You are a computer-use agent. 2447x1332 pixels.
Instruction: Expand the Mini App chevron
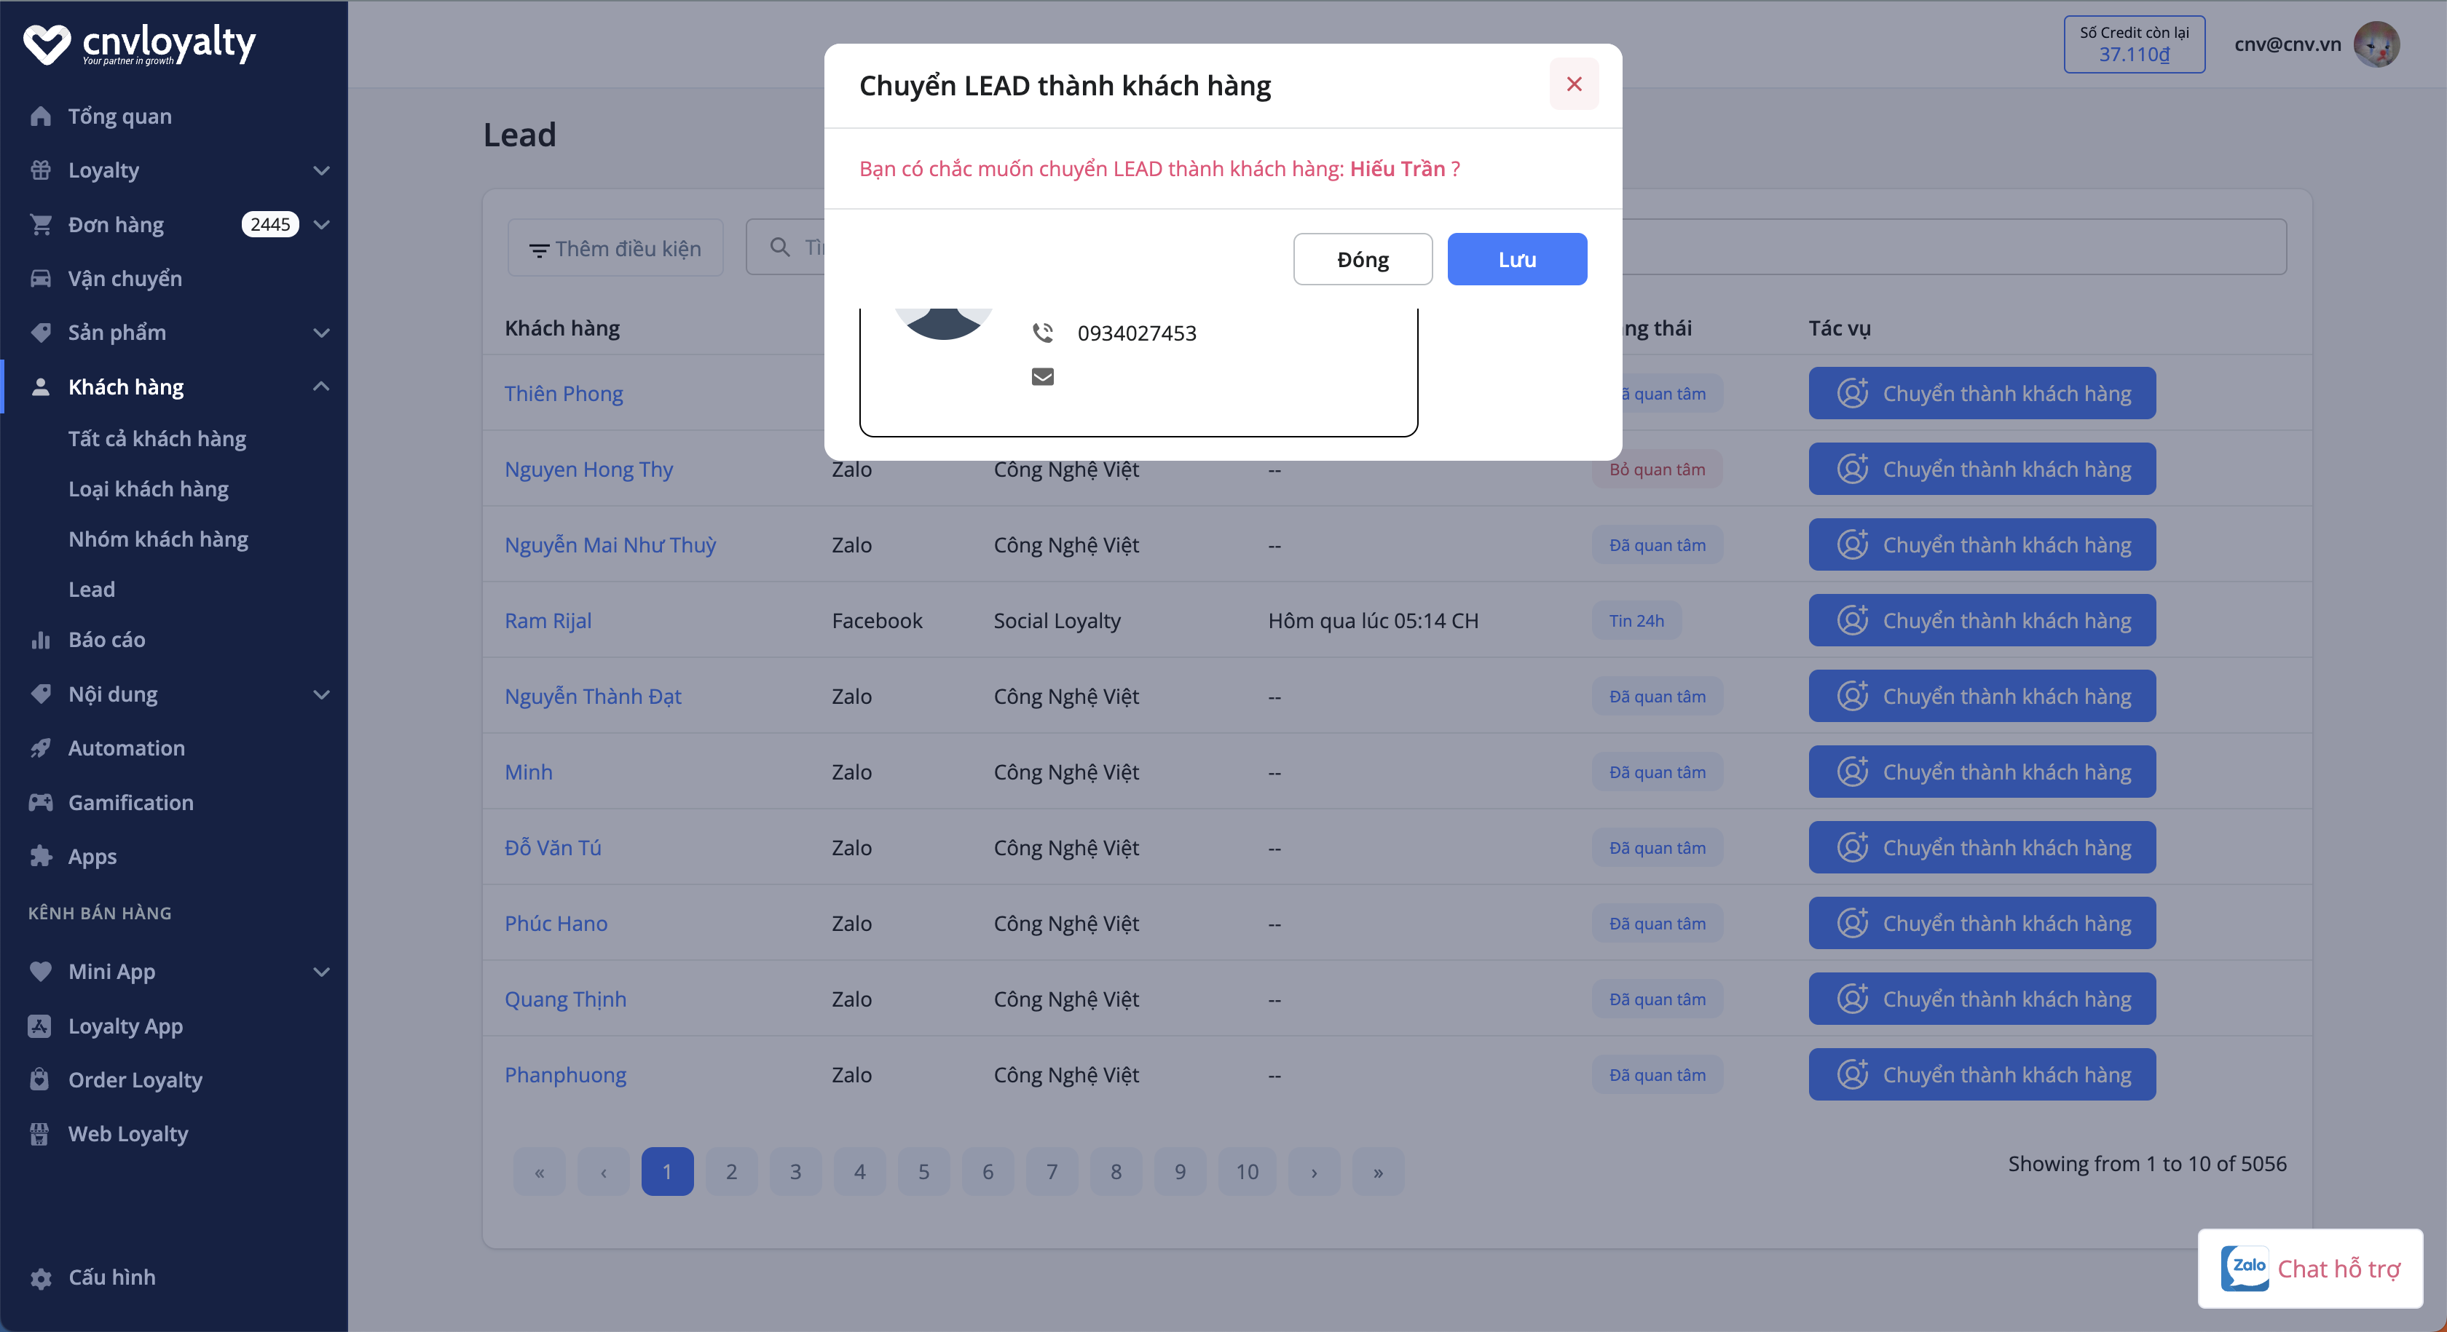321,972
